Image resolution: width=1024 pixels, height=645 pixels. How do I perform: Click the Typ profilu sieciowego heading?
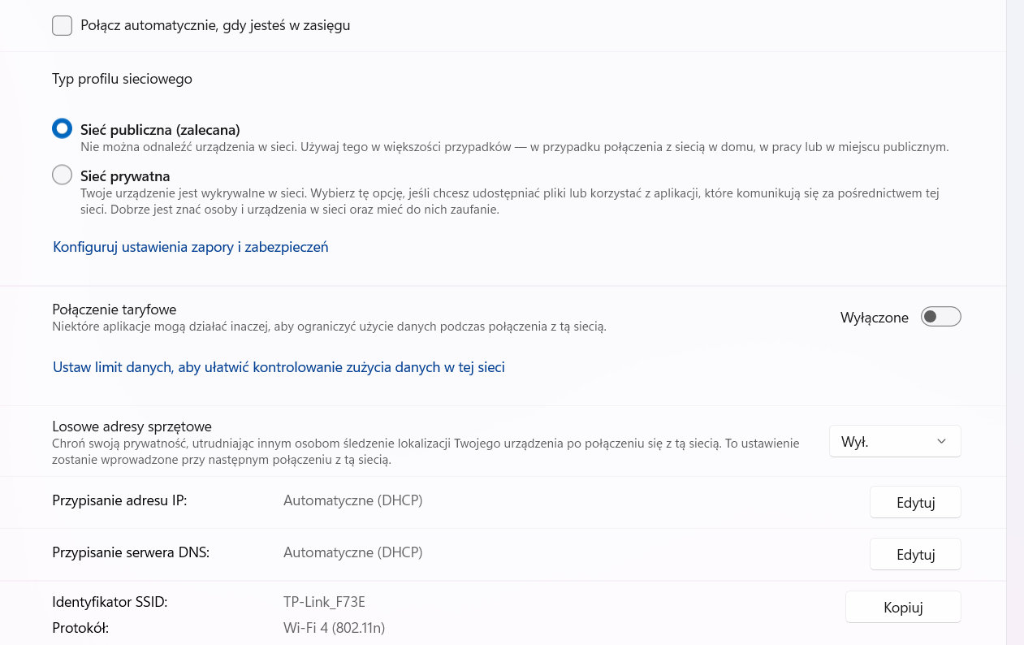122,79
